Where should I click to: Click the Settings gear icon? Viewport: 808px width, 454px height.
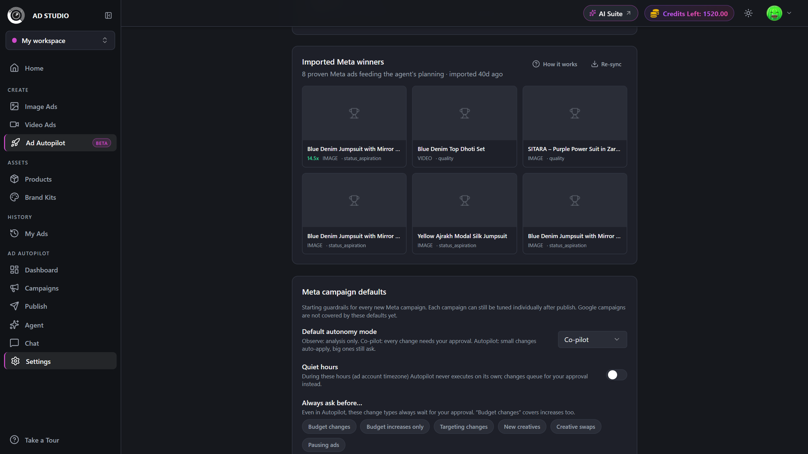tap(15, 361)
